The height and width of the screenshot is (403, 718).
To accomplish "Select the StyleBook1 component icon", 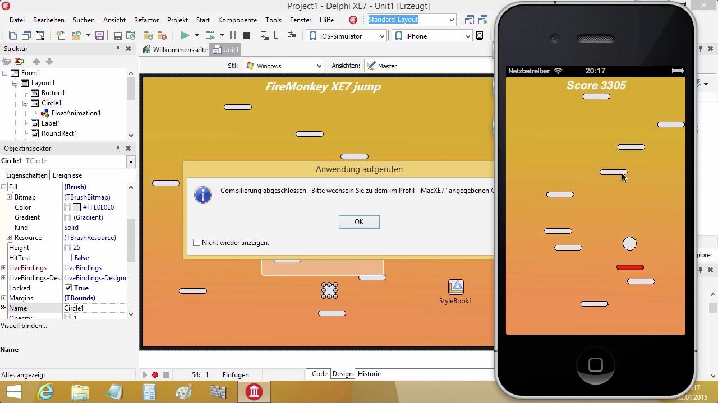I will click(x=456, y=287).
